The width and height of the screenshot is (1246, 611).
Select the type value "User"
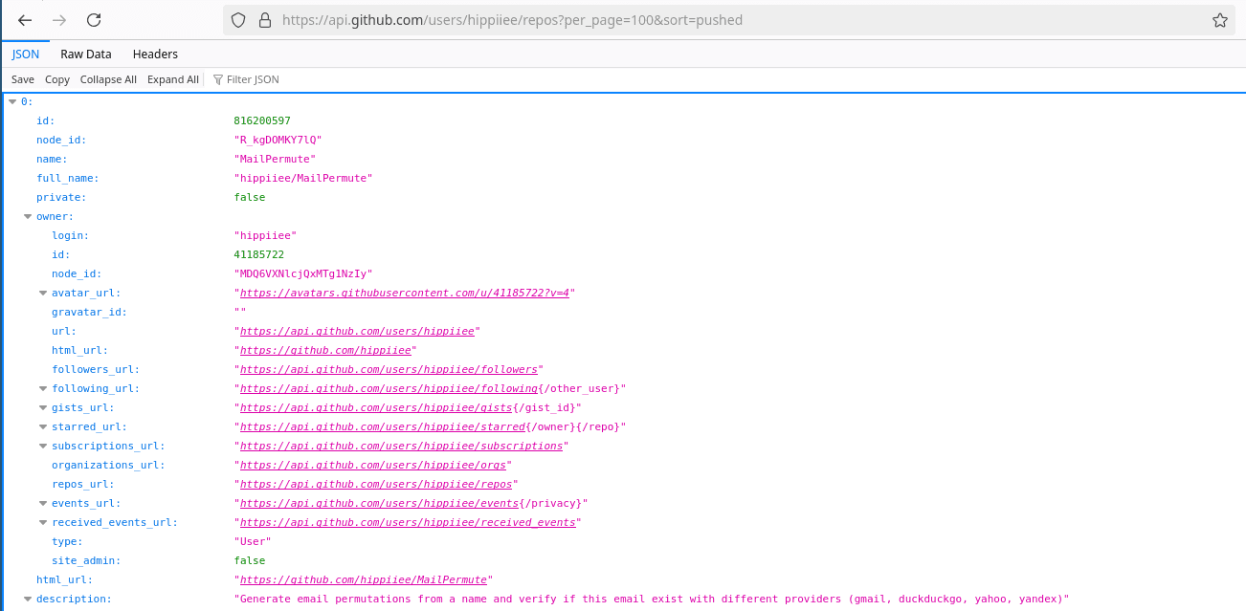(x=253, y=541)
